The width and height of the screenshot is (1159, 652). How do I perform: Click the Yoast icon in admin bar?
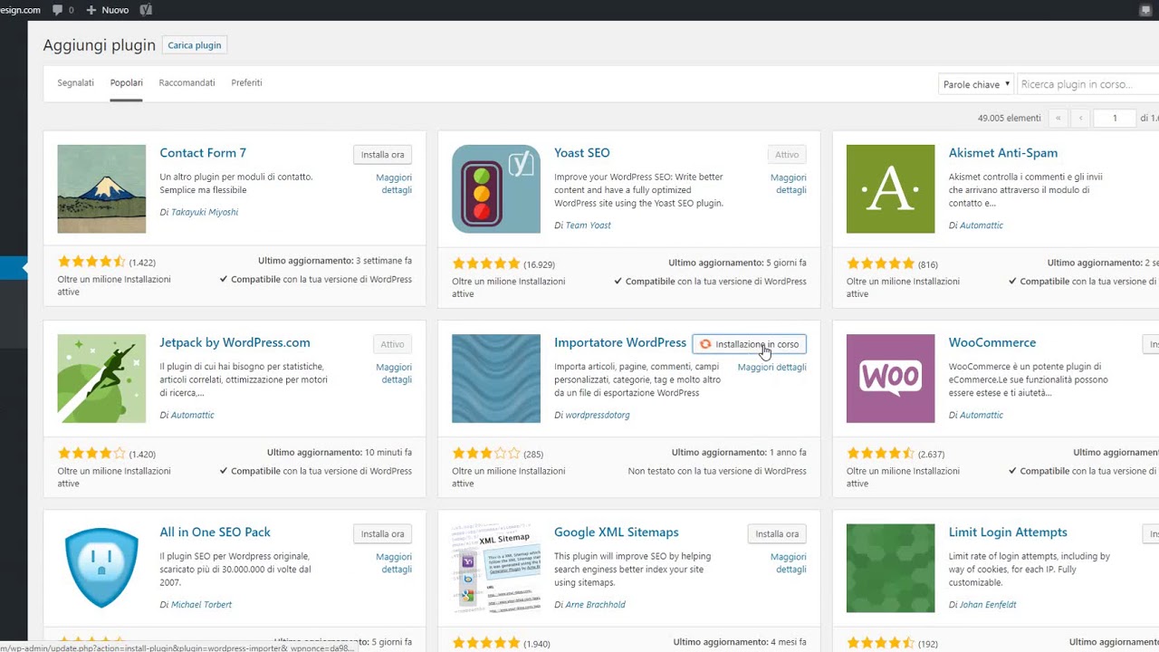[x=145, y=9]
